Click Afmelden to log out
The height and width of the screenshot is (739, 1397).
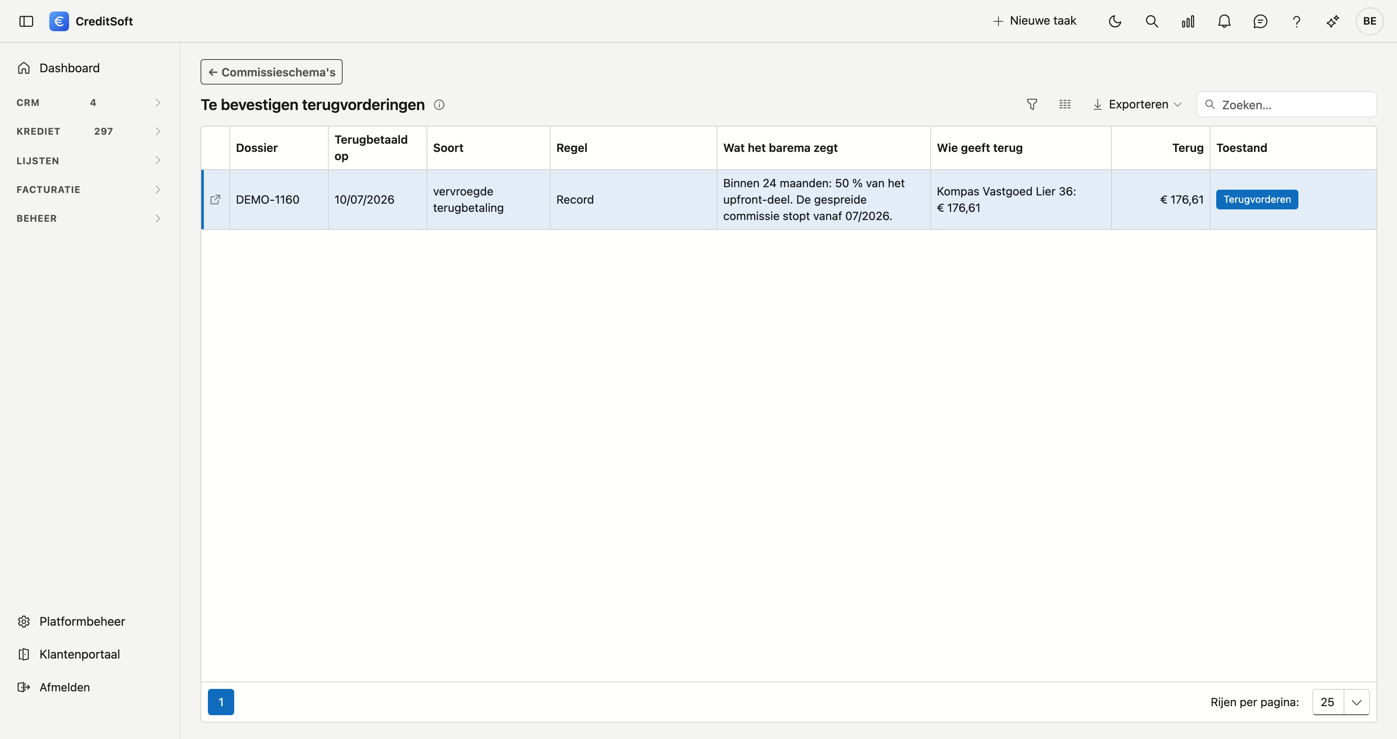53,687
